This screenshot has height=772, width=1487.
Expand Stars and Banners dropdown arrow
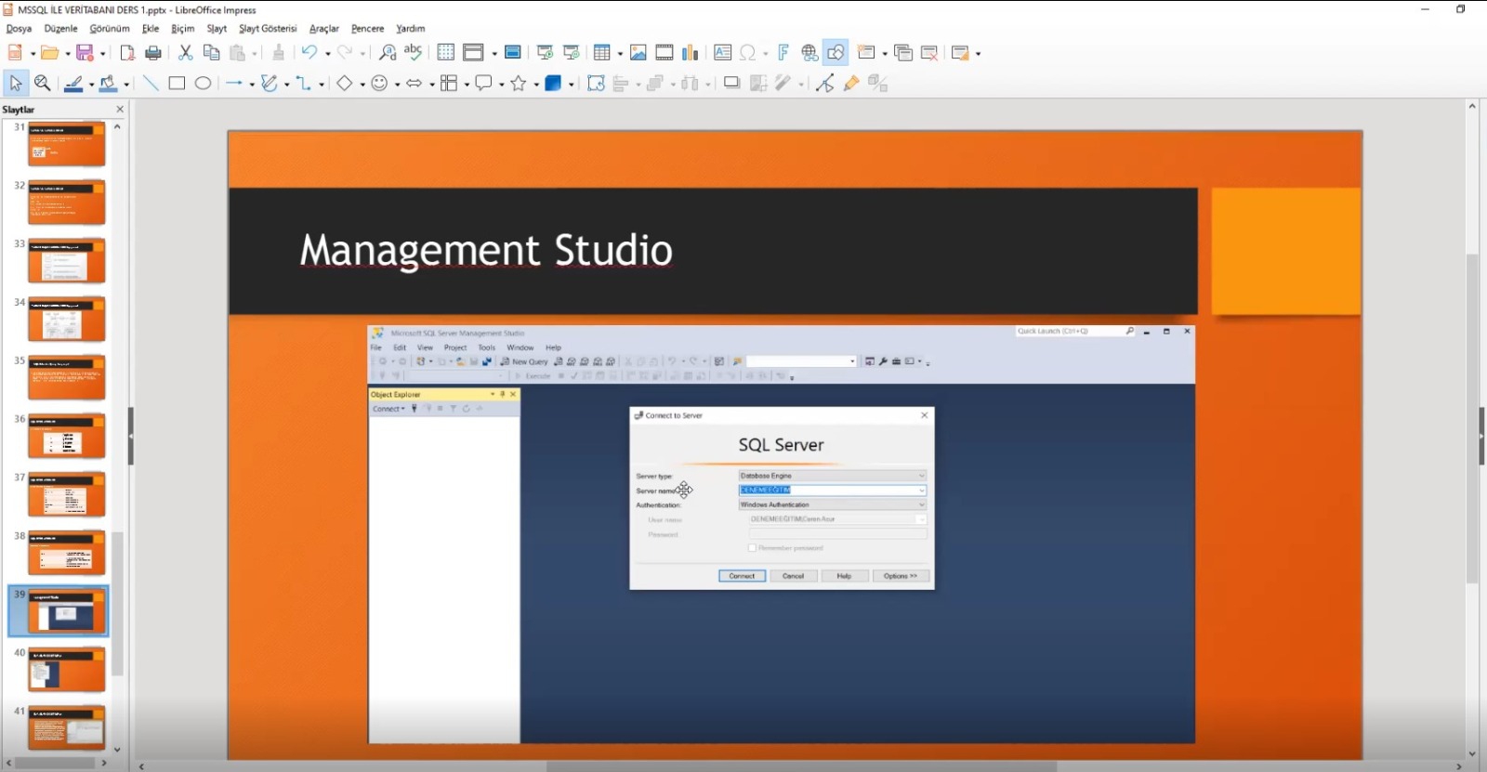point(536,85)
